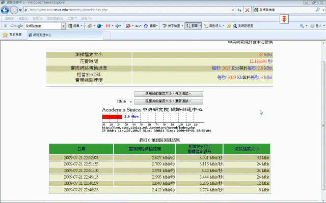Click the yellow highlighter icon
The width and height of the screenshot is (326, 203).
point(229,26)
